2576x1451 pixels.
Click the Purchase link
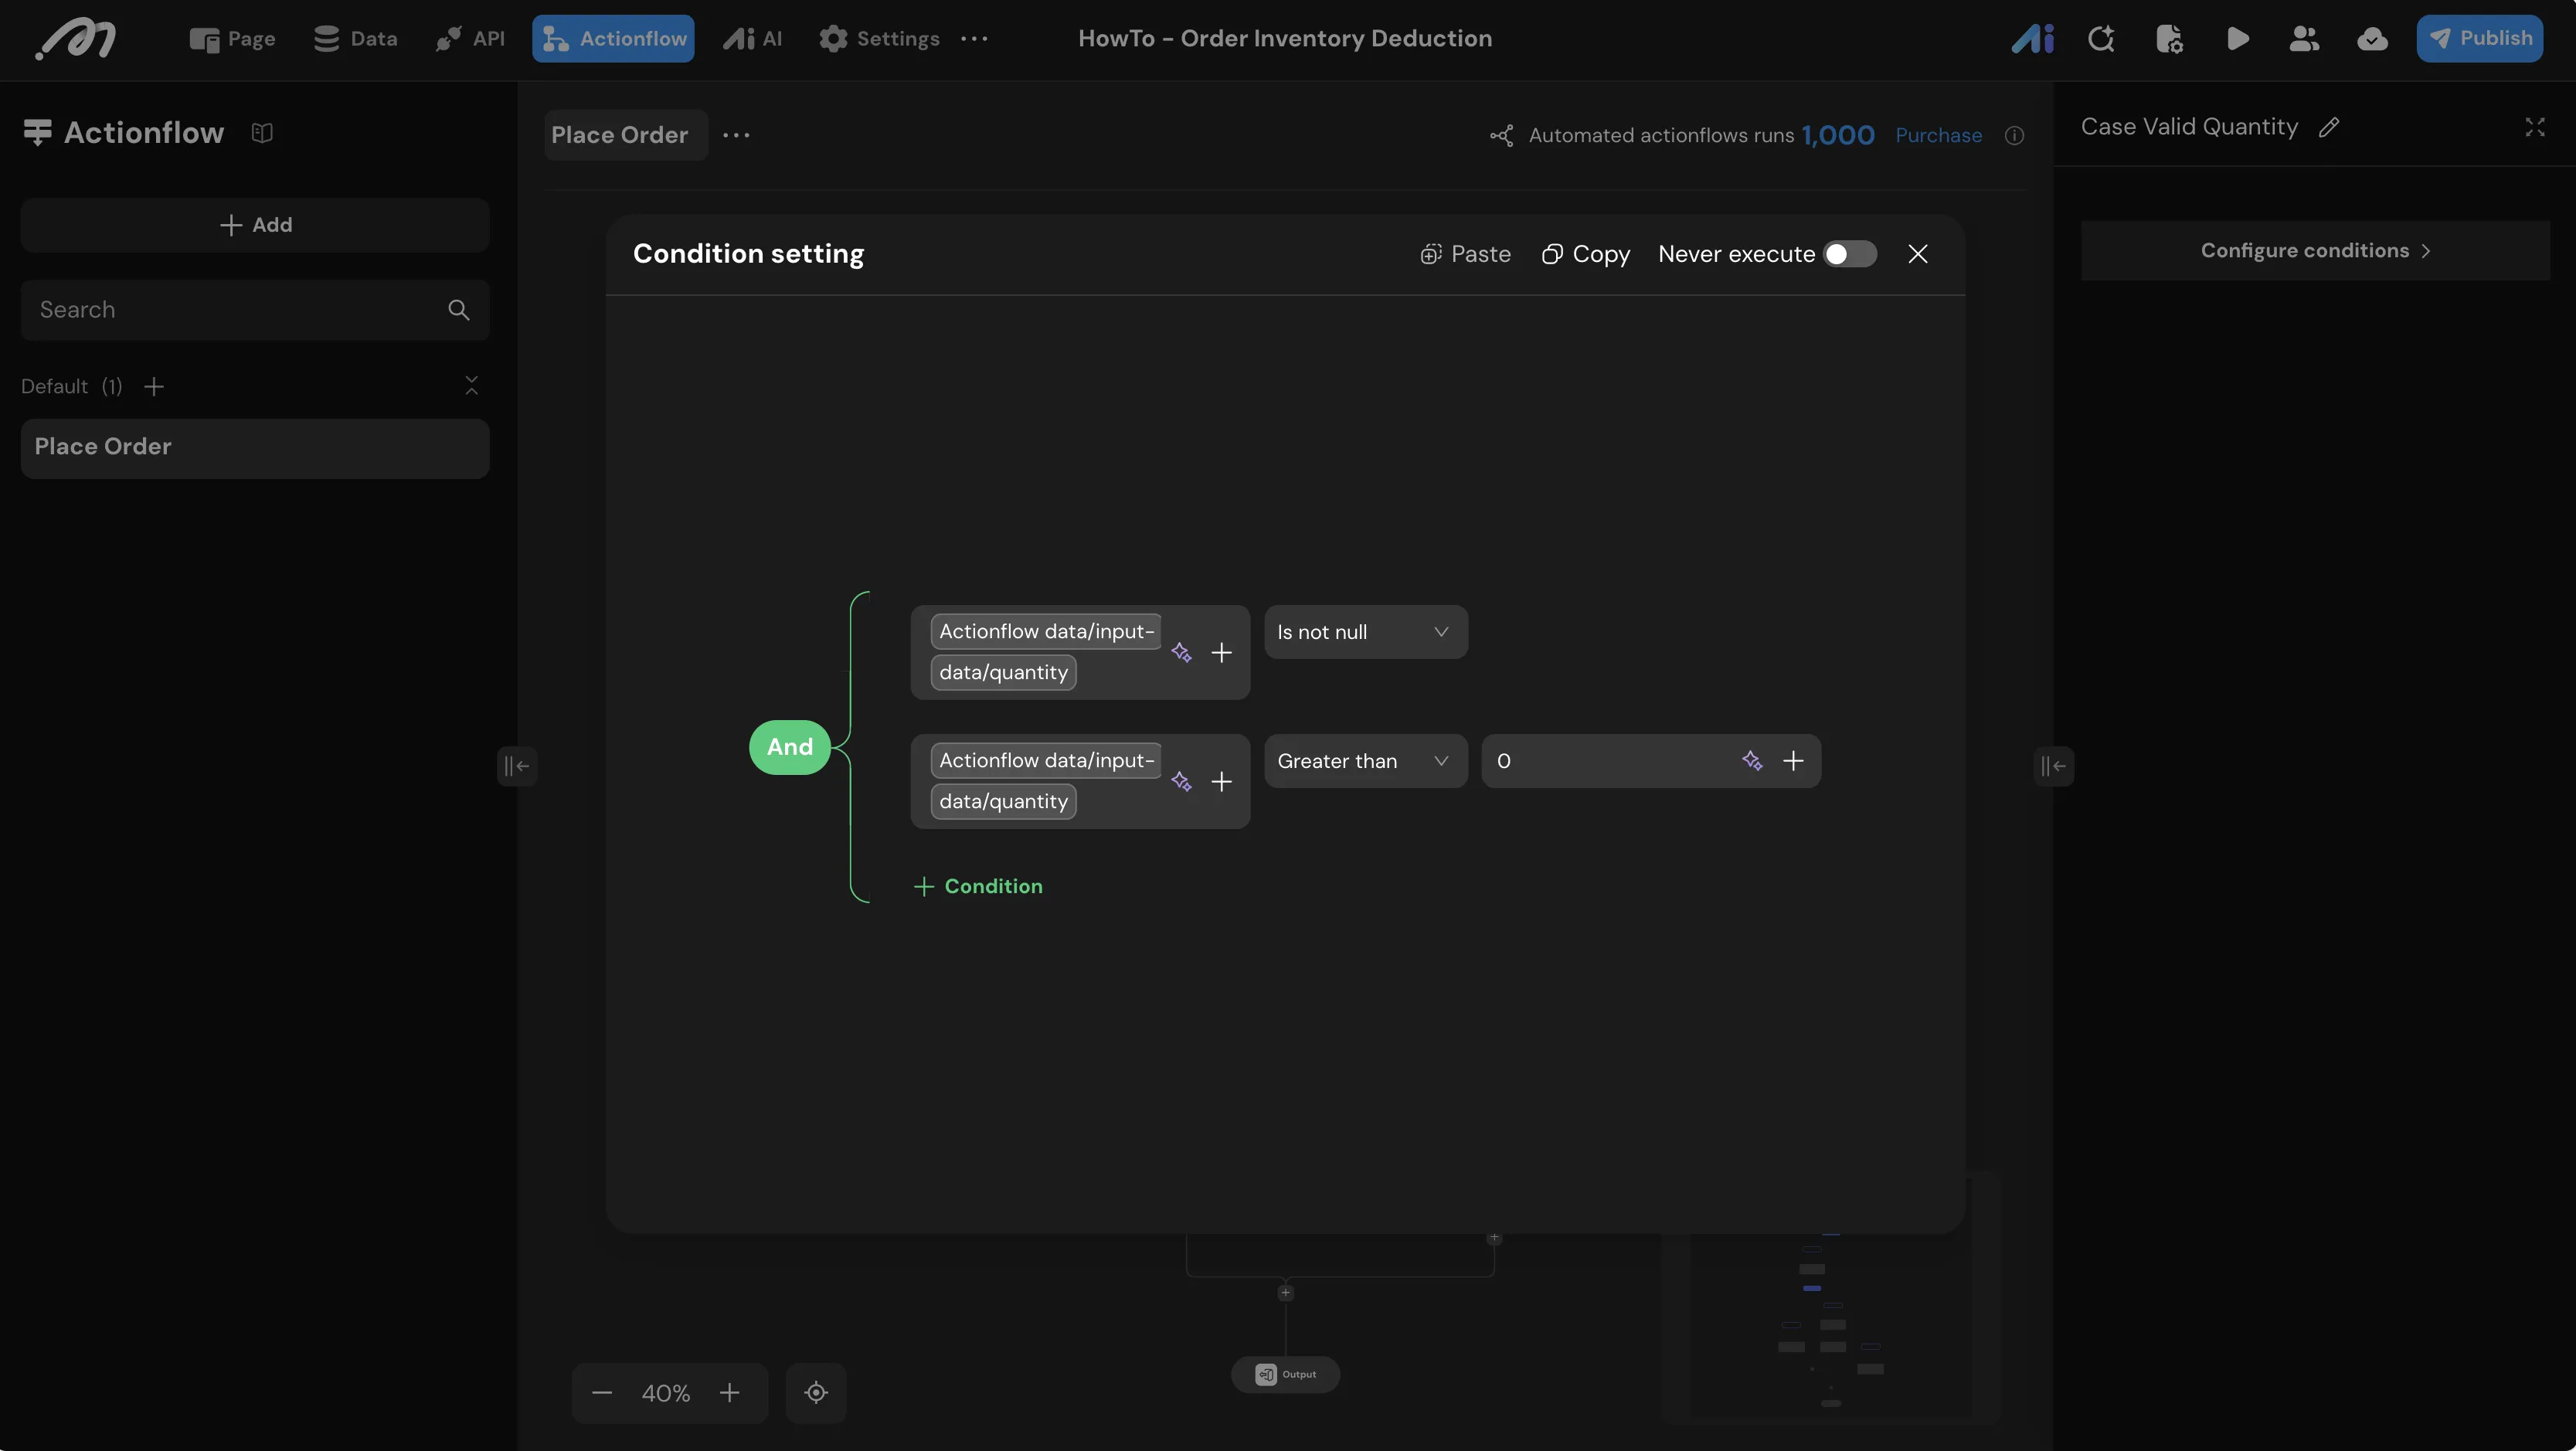click(x=1938, y=135)
